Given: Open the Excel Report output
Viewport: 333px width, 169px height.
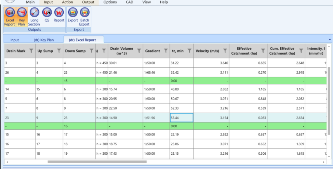Looking at the screenshot, I should [9, 17].
